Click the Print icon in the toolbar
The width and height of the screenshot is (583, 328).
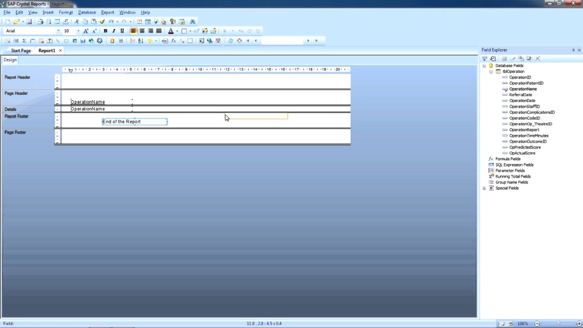click(41, 21)
